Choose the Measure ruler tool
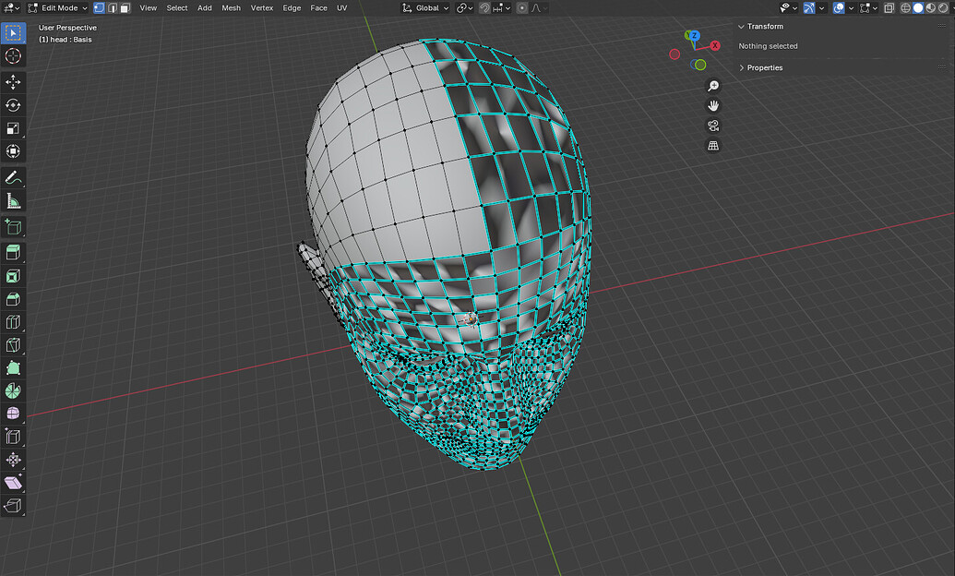 13,200
